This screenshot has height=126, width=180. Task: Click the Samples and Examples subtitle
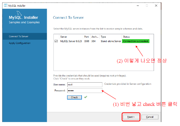24,22
